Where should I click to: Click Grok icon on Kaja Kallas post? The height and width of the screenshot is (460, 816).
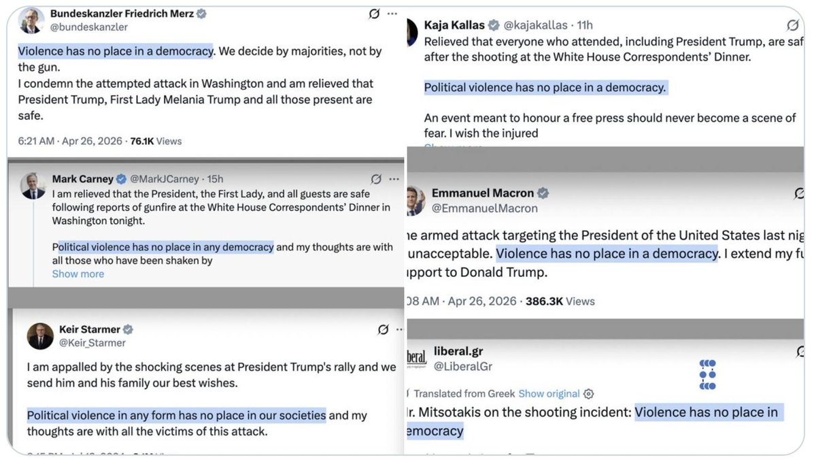pyautogui.click(x=793, y=25)
